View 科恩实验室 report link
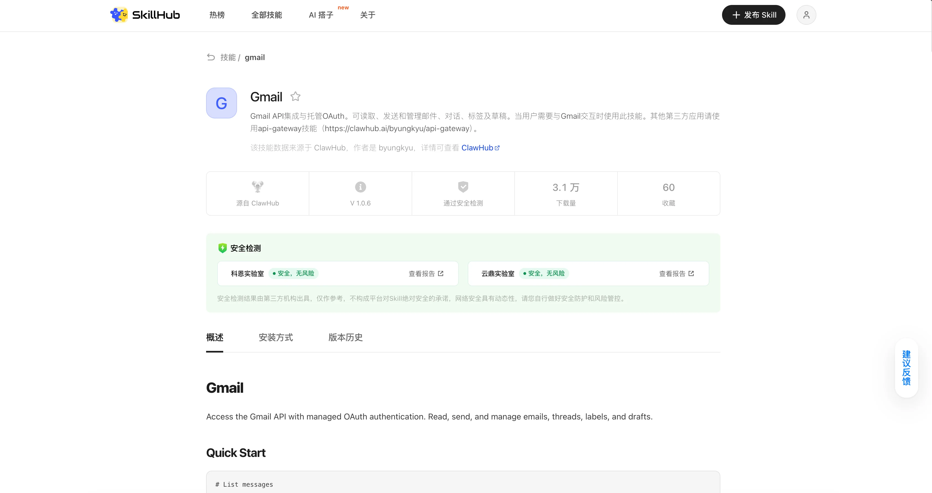 pos(426,273)
